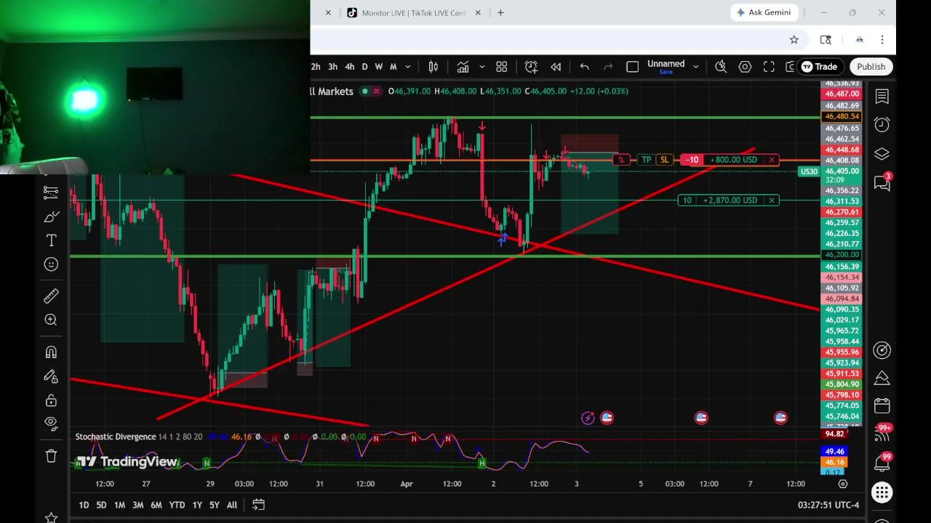Click the TP label on the position
This screenshot has width=931, height=523.
click(646, 160)
